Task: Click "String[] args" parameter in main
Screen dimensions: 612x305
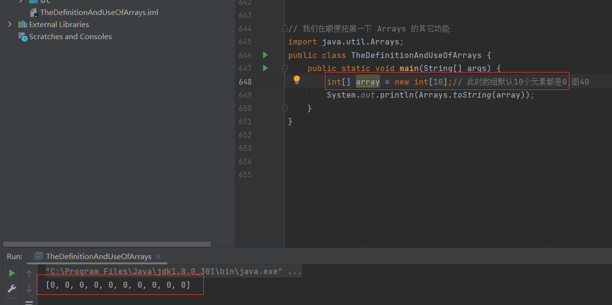Action: pos(455,69)
